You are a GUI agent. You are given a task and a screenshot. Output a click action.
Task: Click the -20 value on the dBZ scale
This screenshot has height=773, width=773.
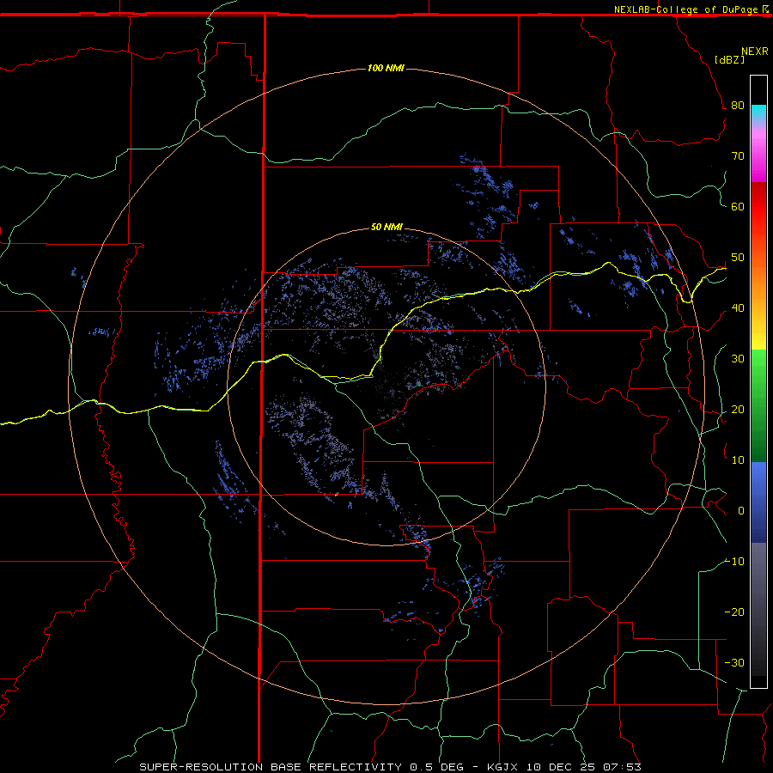coord(734,612)
